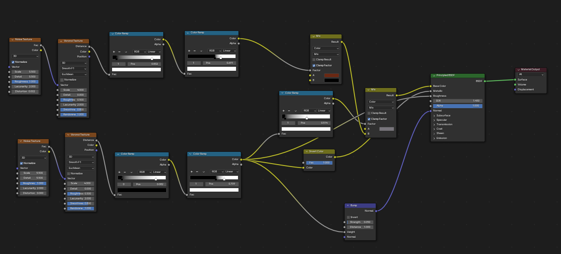Enable Clamp Result on the upper Mix node

coord(314,59)
